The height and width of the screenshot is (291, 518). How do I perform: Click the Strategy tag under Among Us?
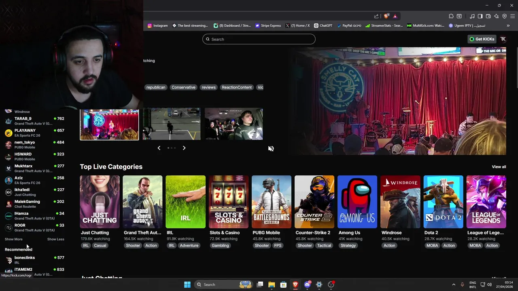348,245
